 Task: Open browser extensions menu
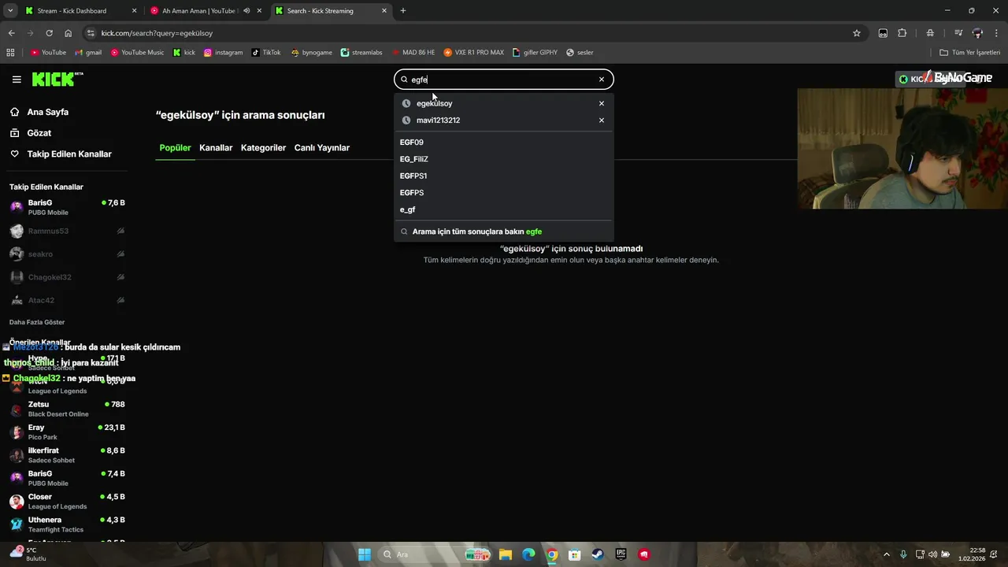pyautogui.click(x=902, y=33)
